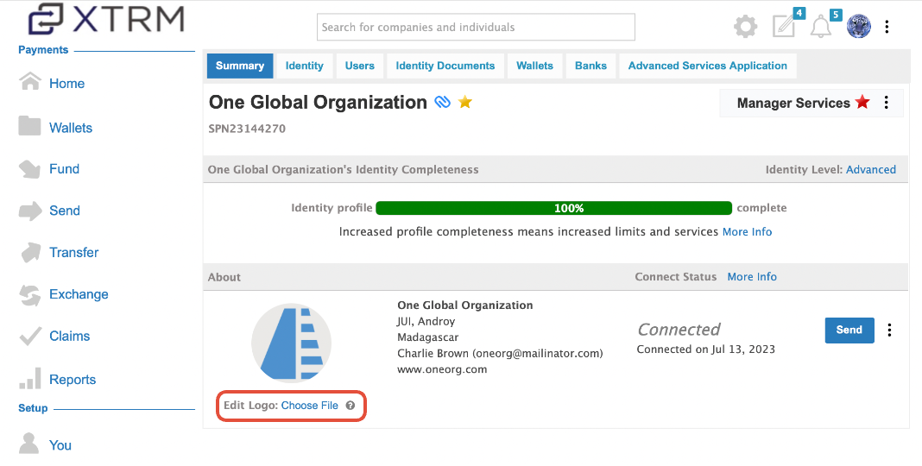Click the Connected on Jul 13, 2023 text
Viewport: 922px width, 466px height.
pyautogui.click(x=705, y=349)
